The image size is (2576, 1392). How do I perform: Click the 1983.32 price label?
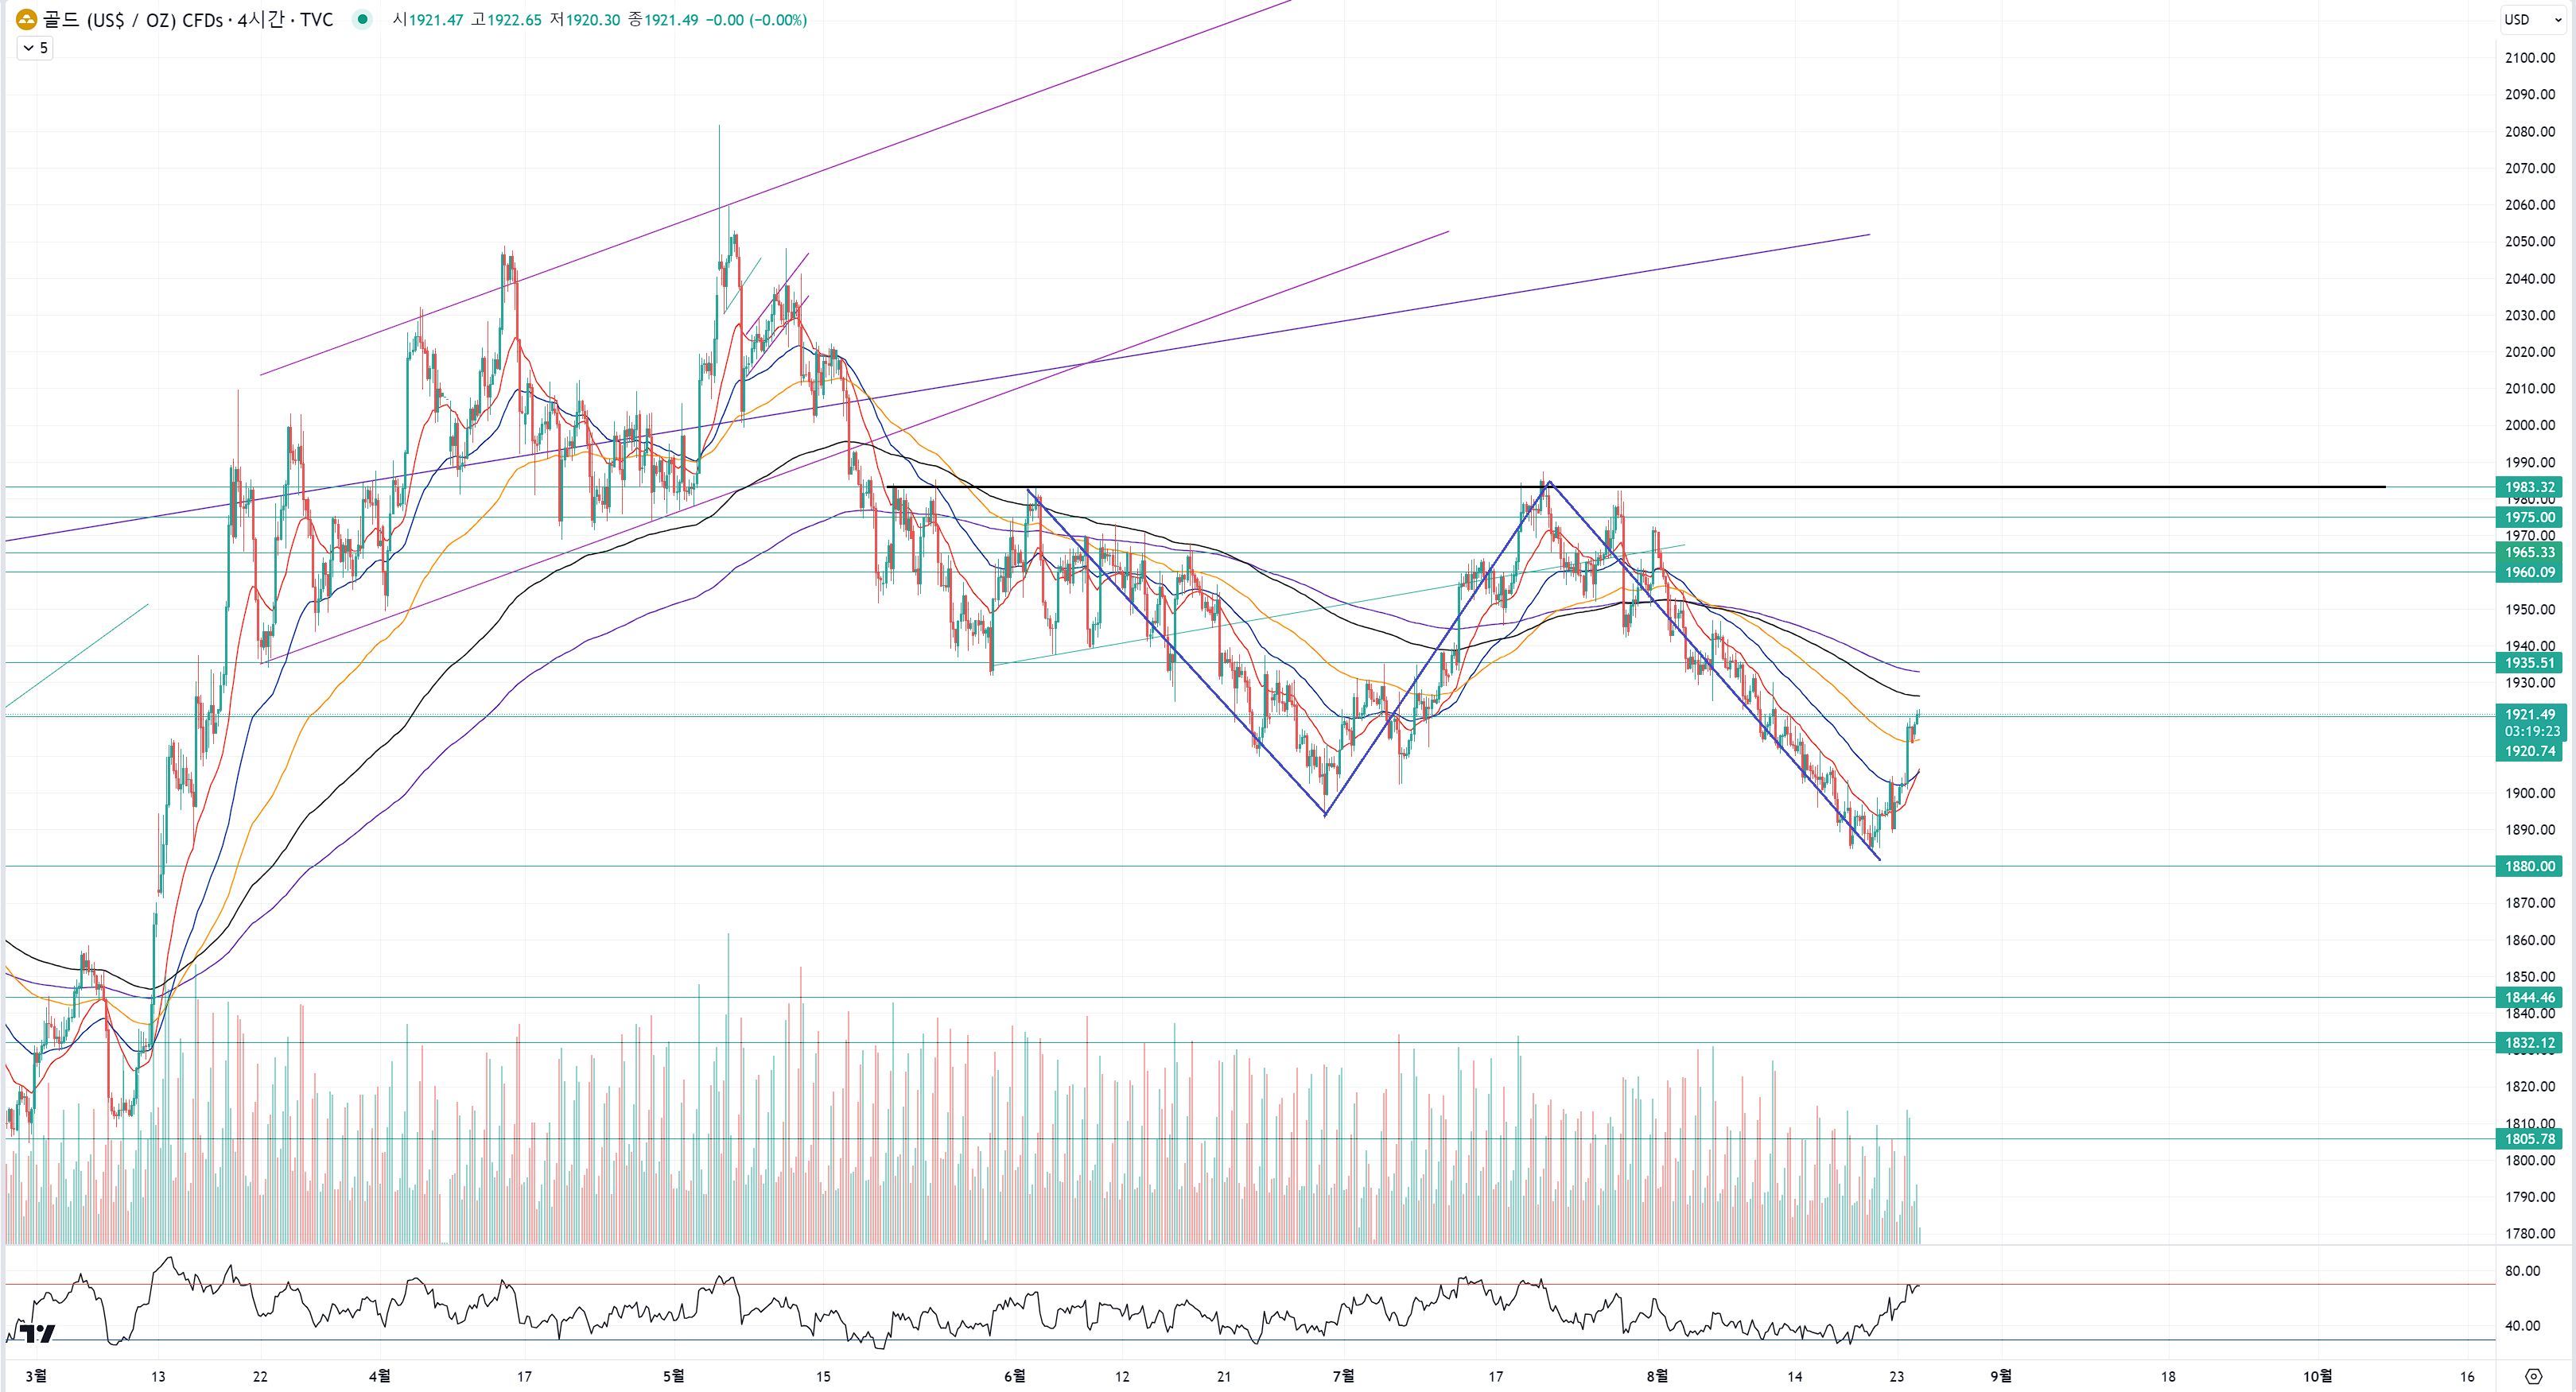click(2529, 487)
